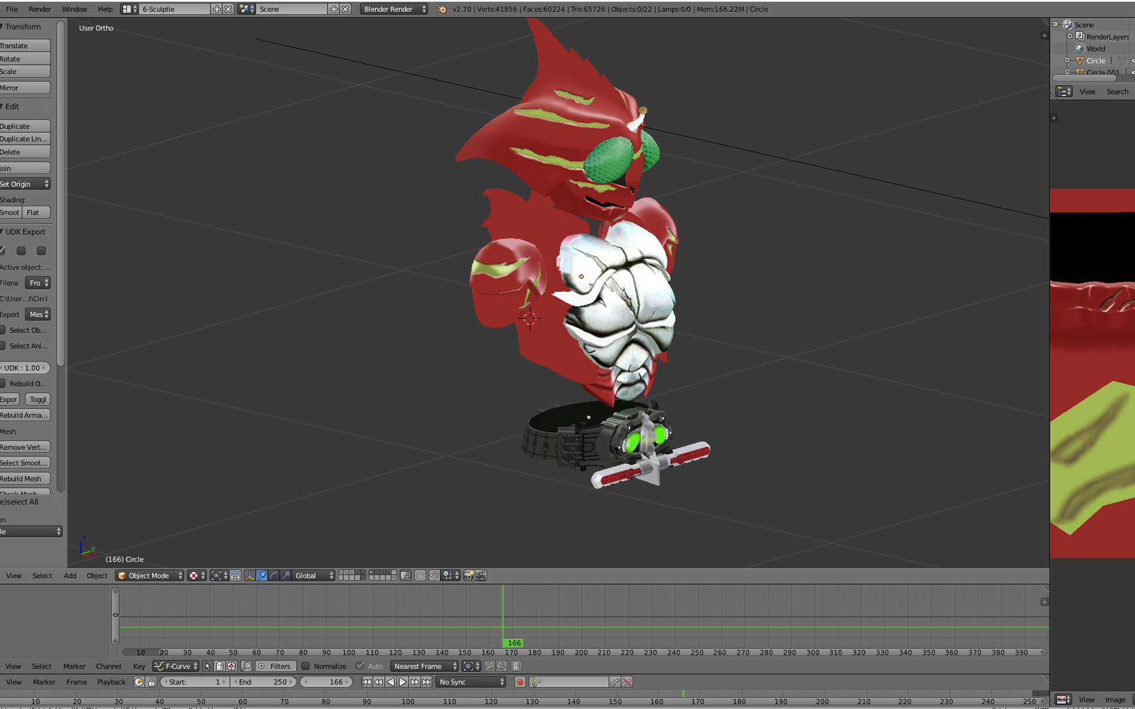Open Blender Render engine dropdown
Screen dimensions: 1135x709
coord(394,9)
